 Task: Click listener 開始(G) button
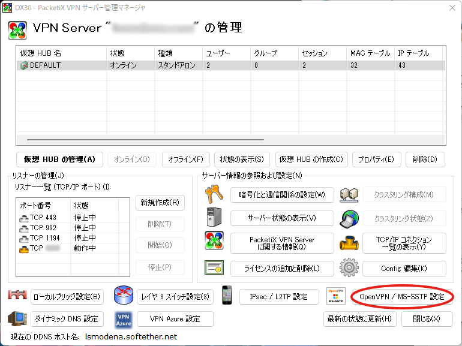point(160,245)
